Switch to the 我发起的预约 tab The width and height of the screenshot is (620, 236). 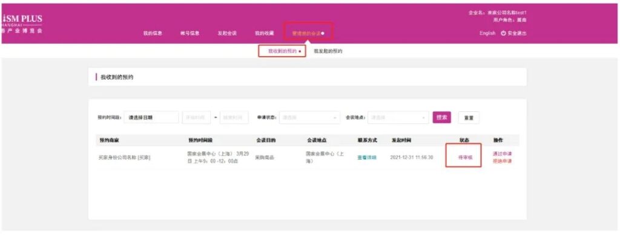point(328,51)
